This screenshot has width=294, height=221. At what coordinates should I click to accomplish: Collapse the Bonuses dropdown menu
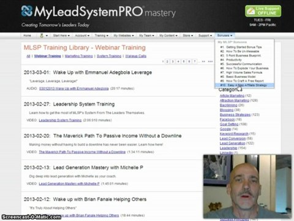(225, 36)
